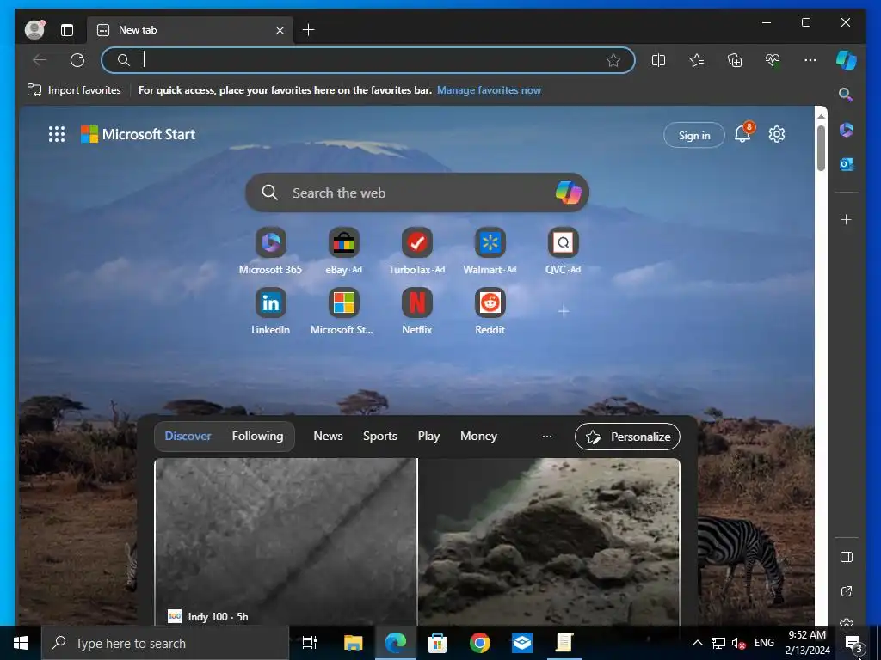Open Task View on the taskbar
Viewport: 881px width, 660px height.
(x=310, y=643)
